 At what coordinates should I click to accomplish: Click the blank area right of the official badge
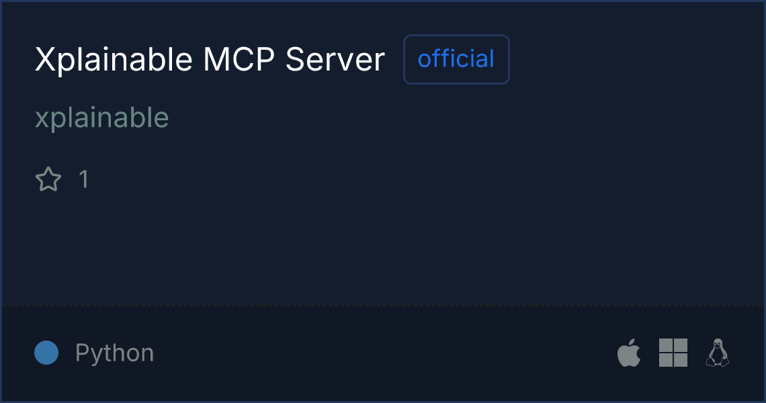(635, 59)
